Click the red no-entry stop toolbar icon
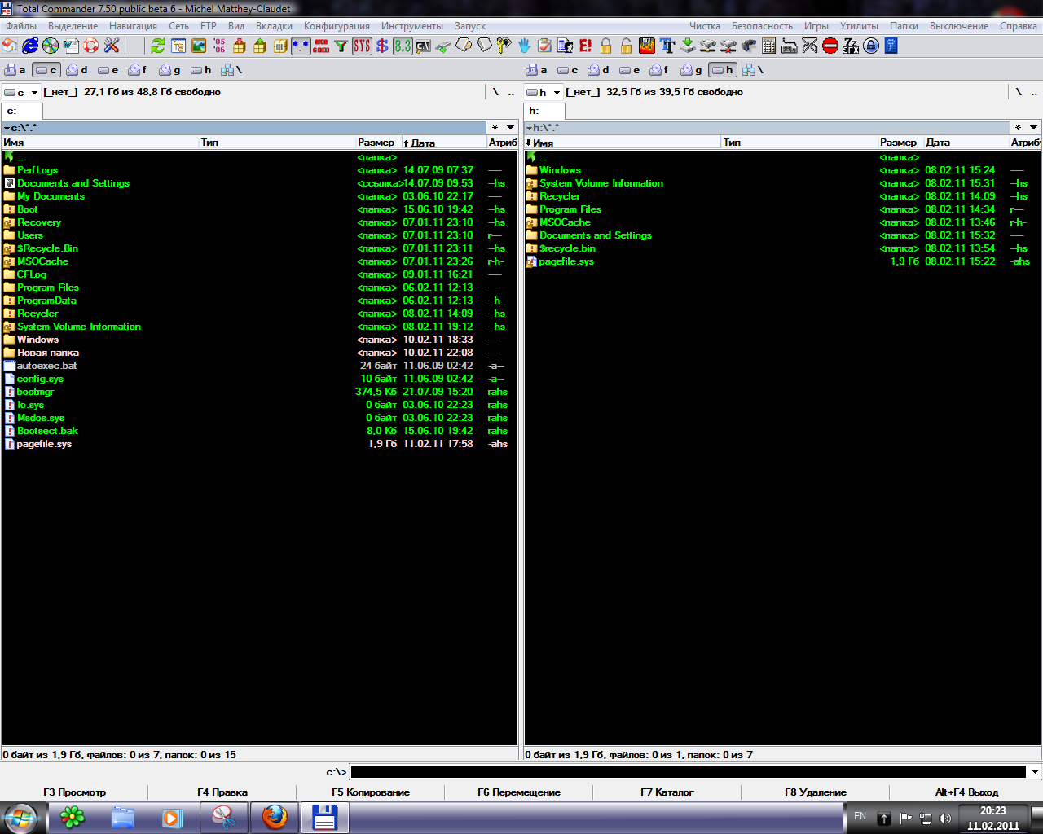1043x834 pixels. pyautogui.click(x=830, y=46)
